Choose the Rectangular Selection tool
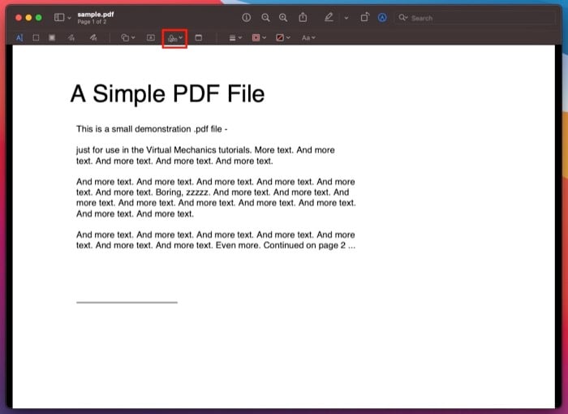 tap(36, 37)
